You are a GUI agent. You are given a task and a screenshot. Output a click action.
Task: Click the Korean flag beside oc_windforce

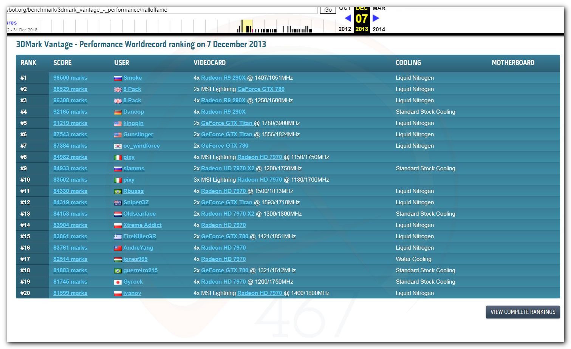tap(118, 146)
